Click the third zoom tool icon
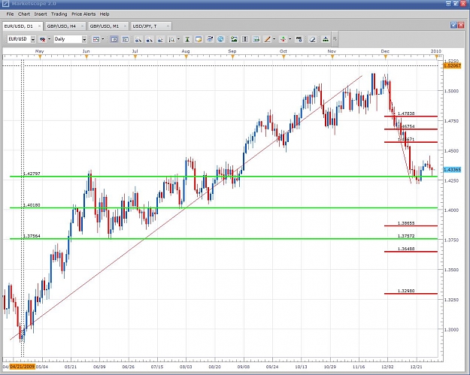470x375 pixels. coord(160,39)
